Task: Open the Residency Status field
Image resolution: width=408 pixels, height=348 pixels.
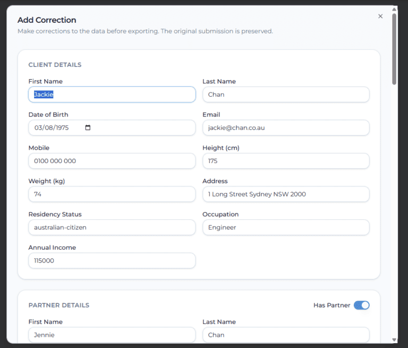Action: coord(112,227)
